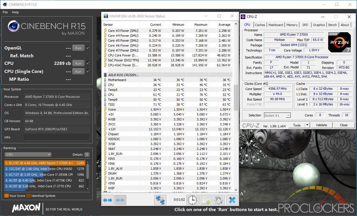Click the Close button in CPU-Z
The width and height of the screenshot is (357, 216).
coord(344,125)
